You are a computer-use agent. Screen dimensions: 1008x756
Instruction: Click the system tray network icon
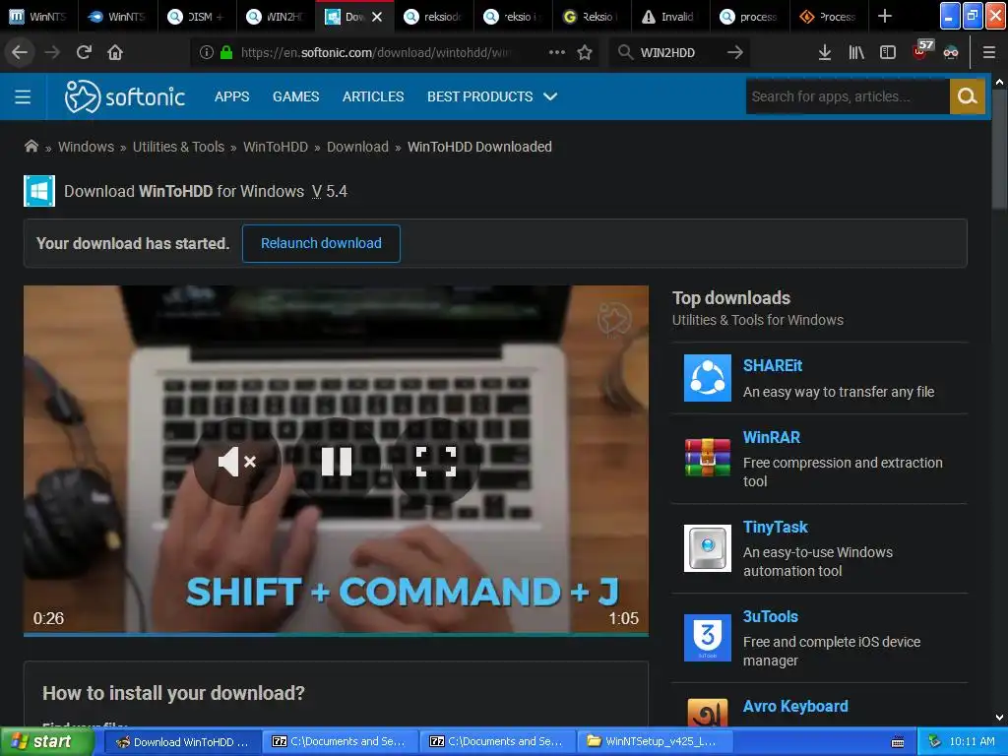[934, 741]
